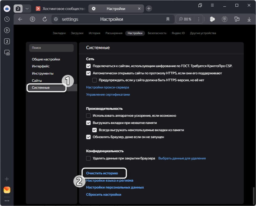256x206 pixels.
Task: Enable hardware acceleration checkbox
Action: pos(88,116)
